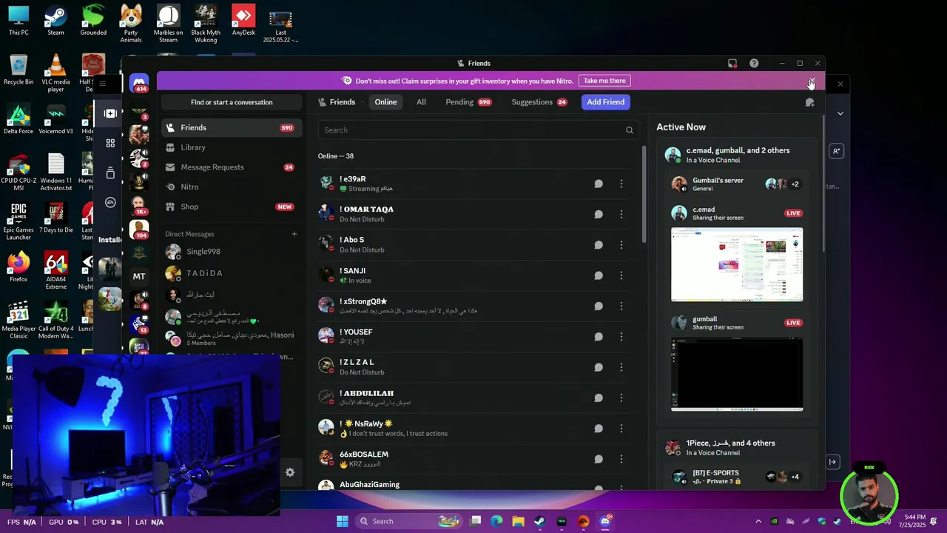This screenshot has width=947, height=533.
Task: Open Nitro in the Discord sidebar
Action: (232, 187)
